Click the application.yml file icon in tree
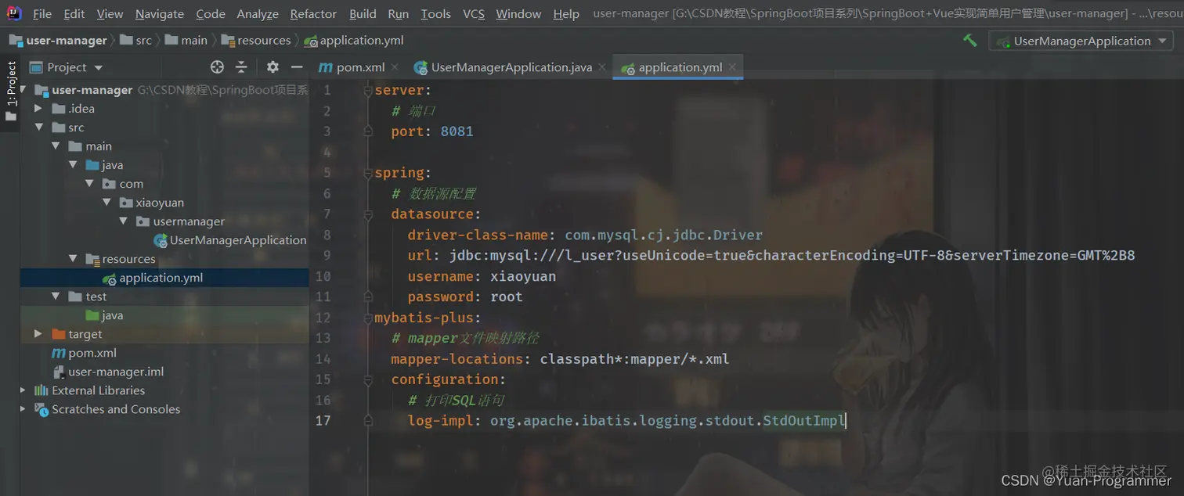Image resolution: width=1184 pixels, height=496 pixels. [x=110, y=278]
